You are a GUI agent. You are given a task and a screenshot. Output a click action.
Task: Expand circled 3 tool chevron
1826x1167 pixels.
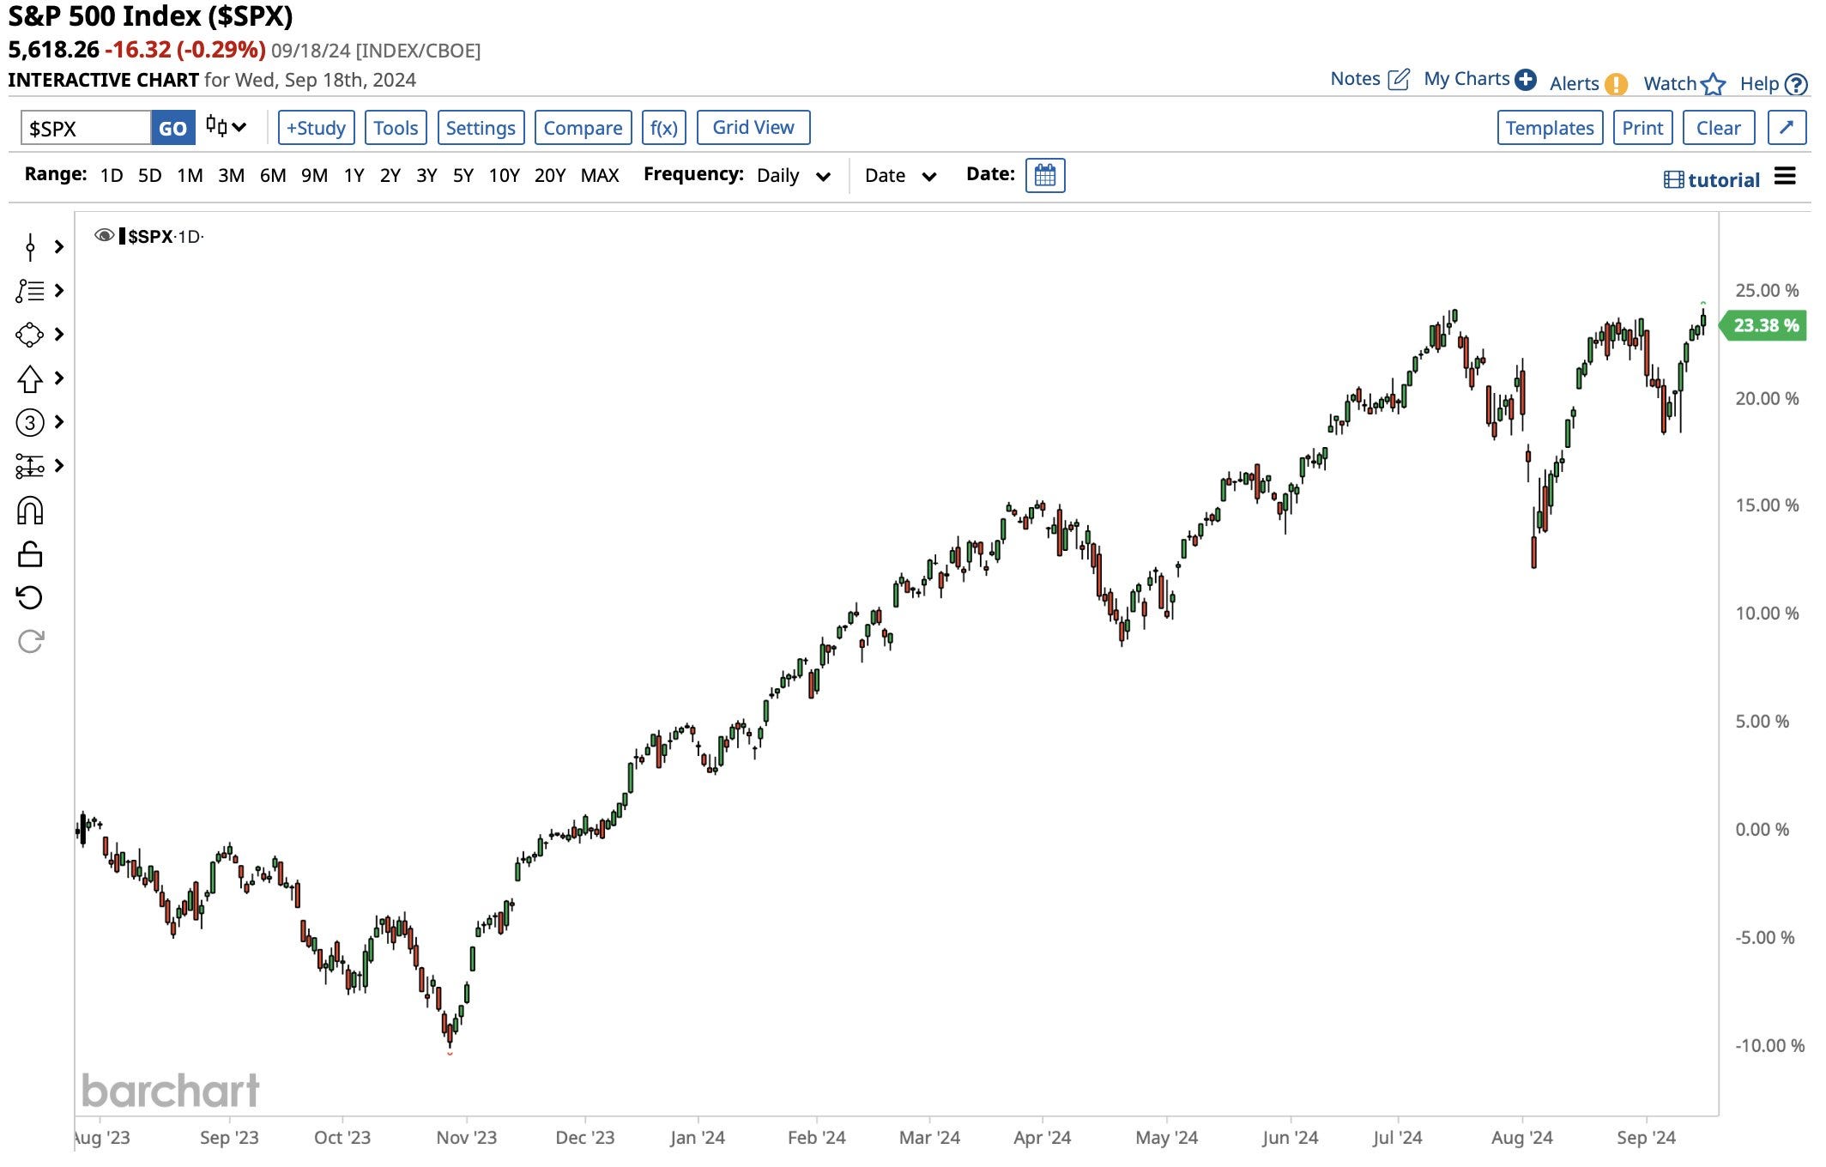pos(59,422)
